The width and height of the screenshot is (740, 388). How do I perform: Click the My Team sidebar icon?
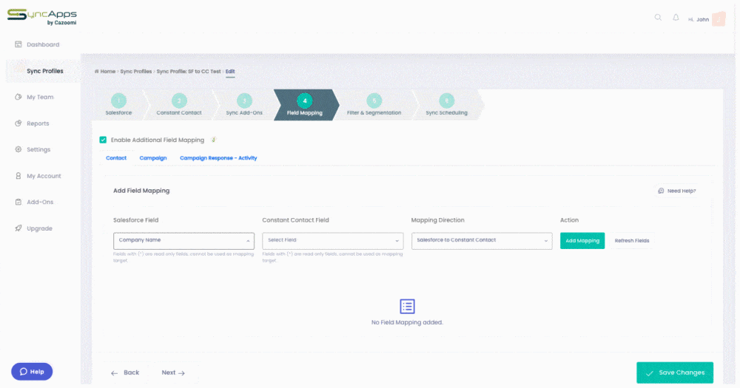(x=18, y=97)
